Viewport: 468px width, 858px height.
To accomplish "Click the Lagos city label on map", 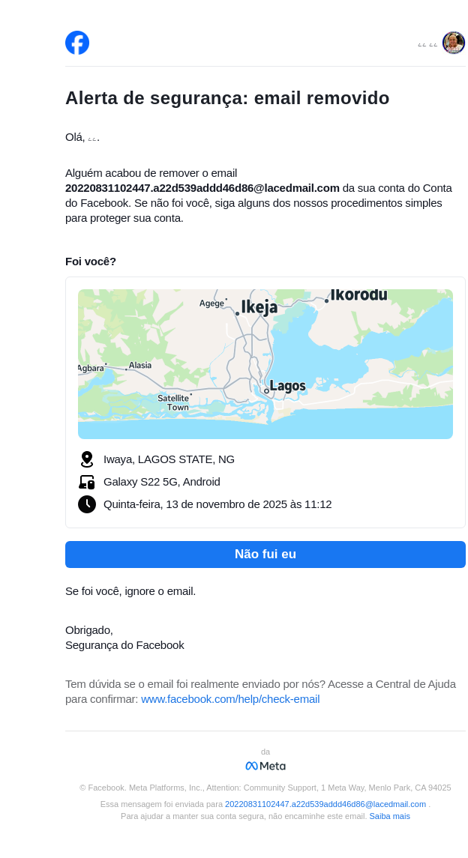I will point(287,386).
